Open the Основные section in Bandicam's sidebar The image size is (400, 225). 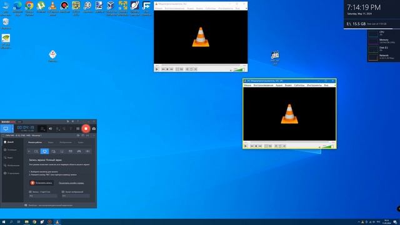(x=10, y=150)
